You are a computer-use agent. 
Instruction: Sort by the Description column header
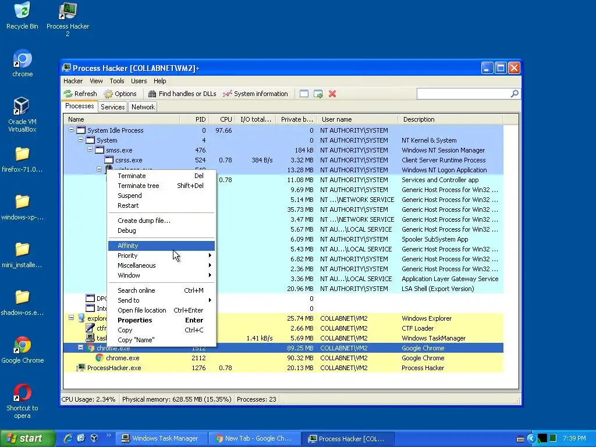pos(450,119)
